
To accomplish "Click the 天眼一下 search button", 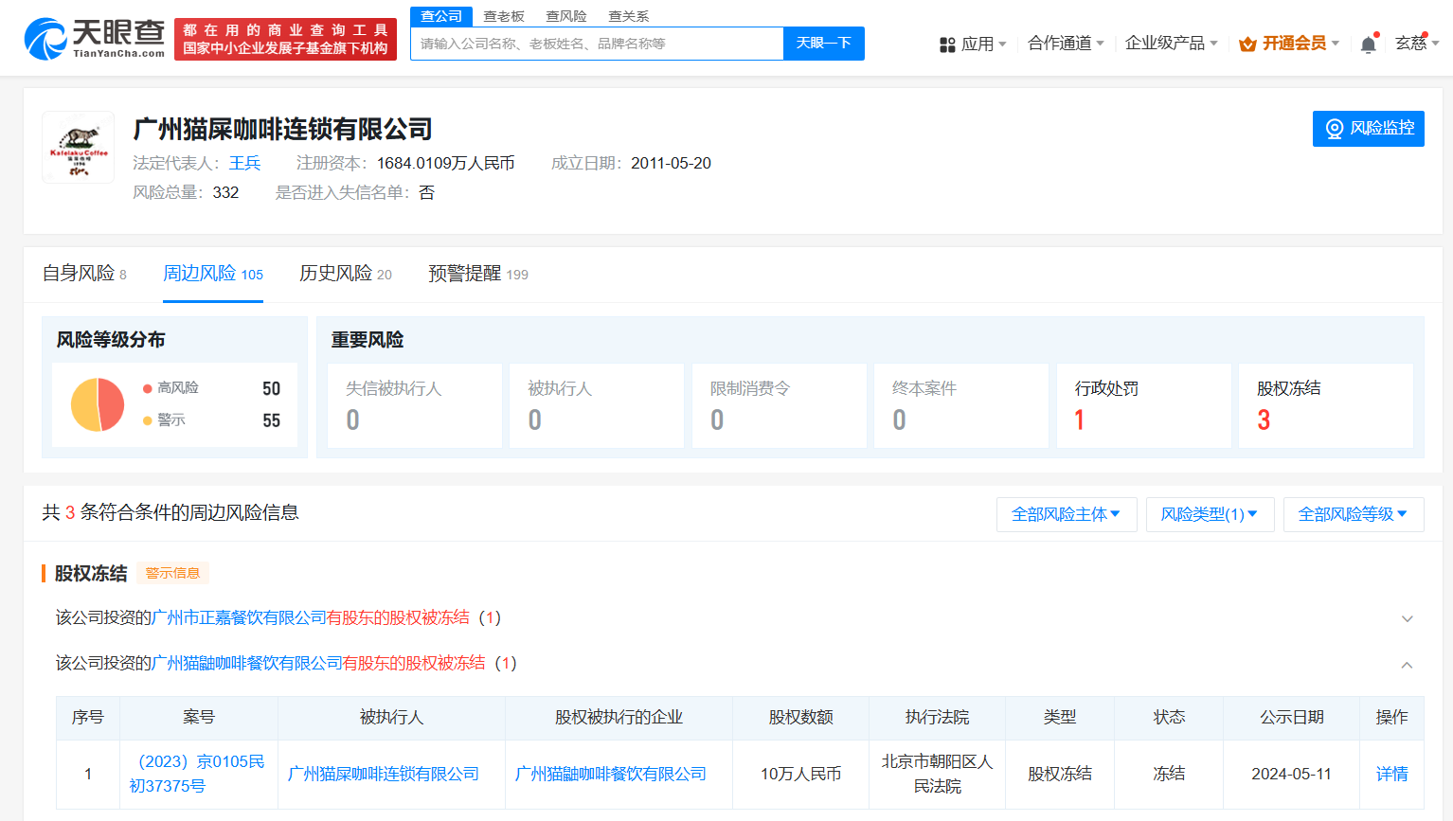I will (824, 44).
